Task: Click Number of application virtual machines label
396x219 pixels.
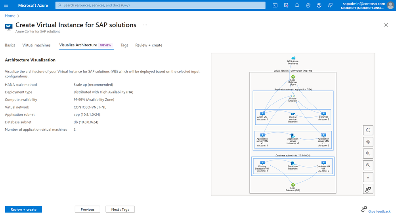Action: tap(36, 129)
